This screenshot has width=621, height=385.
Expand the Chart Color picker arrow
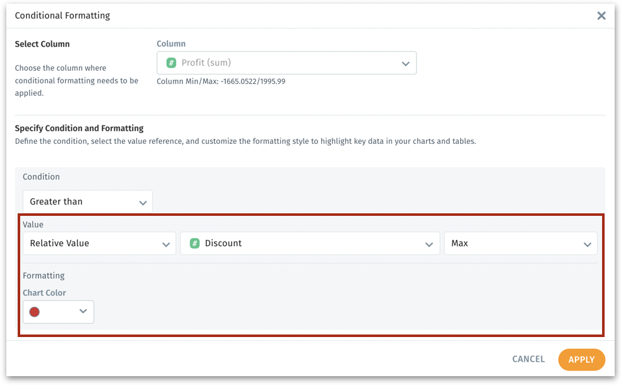pyautogui.click(x=83, y=311)
